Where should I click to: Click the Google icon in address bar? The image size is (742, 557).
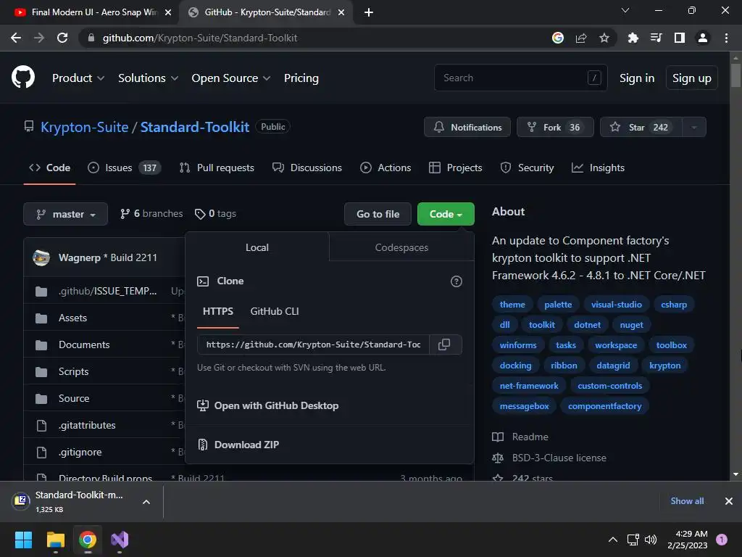pyautogui.click(x=558, y=38)
